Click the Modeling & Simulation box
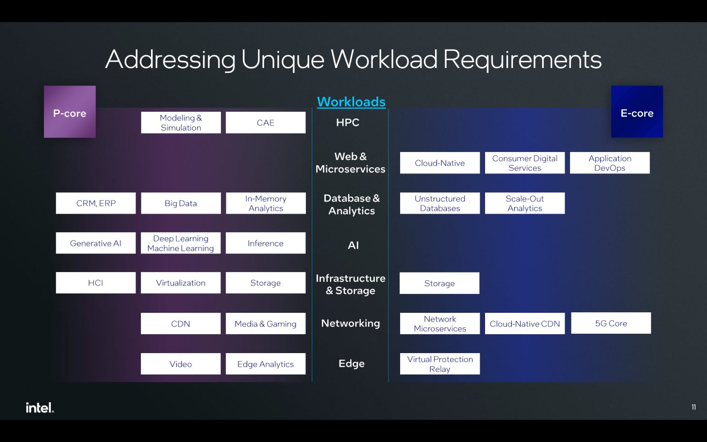This screenshot has height=442, width=707. 181,122
